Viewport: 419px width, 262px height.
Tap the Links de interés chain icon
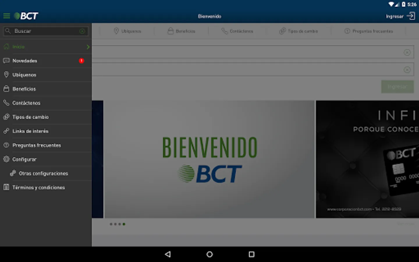6,131
